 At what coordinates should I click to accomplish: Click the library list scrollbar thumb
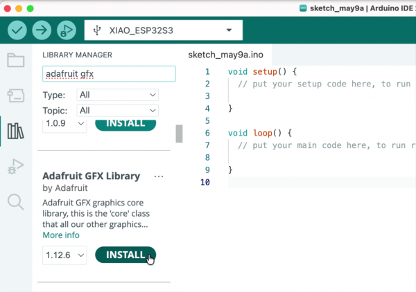point(179,134)
